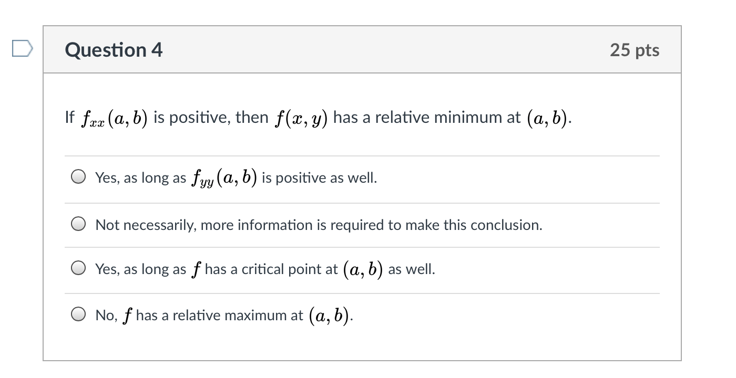Click the '25 pts' points label

(635, 50)
